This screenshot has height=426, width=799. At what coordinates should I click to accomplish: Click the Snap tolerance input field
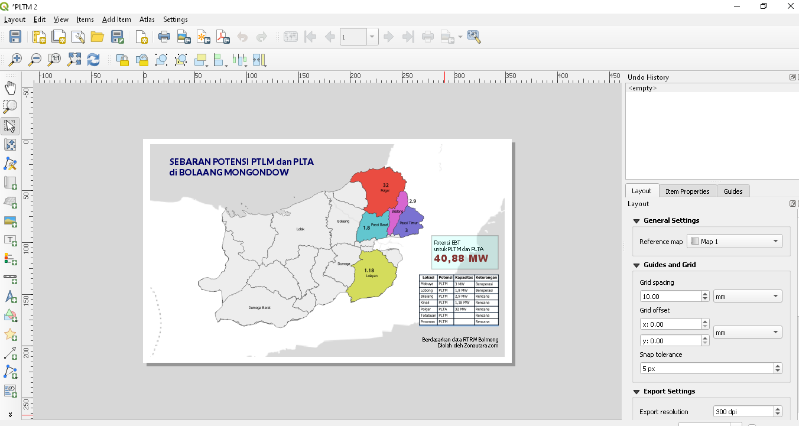(706, 369)
